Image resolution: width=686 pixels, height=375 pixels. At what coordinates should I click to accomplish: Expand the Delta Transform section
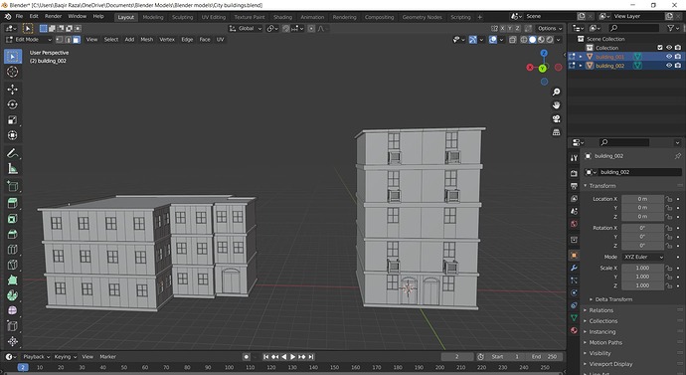click(613, 299)
